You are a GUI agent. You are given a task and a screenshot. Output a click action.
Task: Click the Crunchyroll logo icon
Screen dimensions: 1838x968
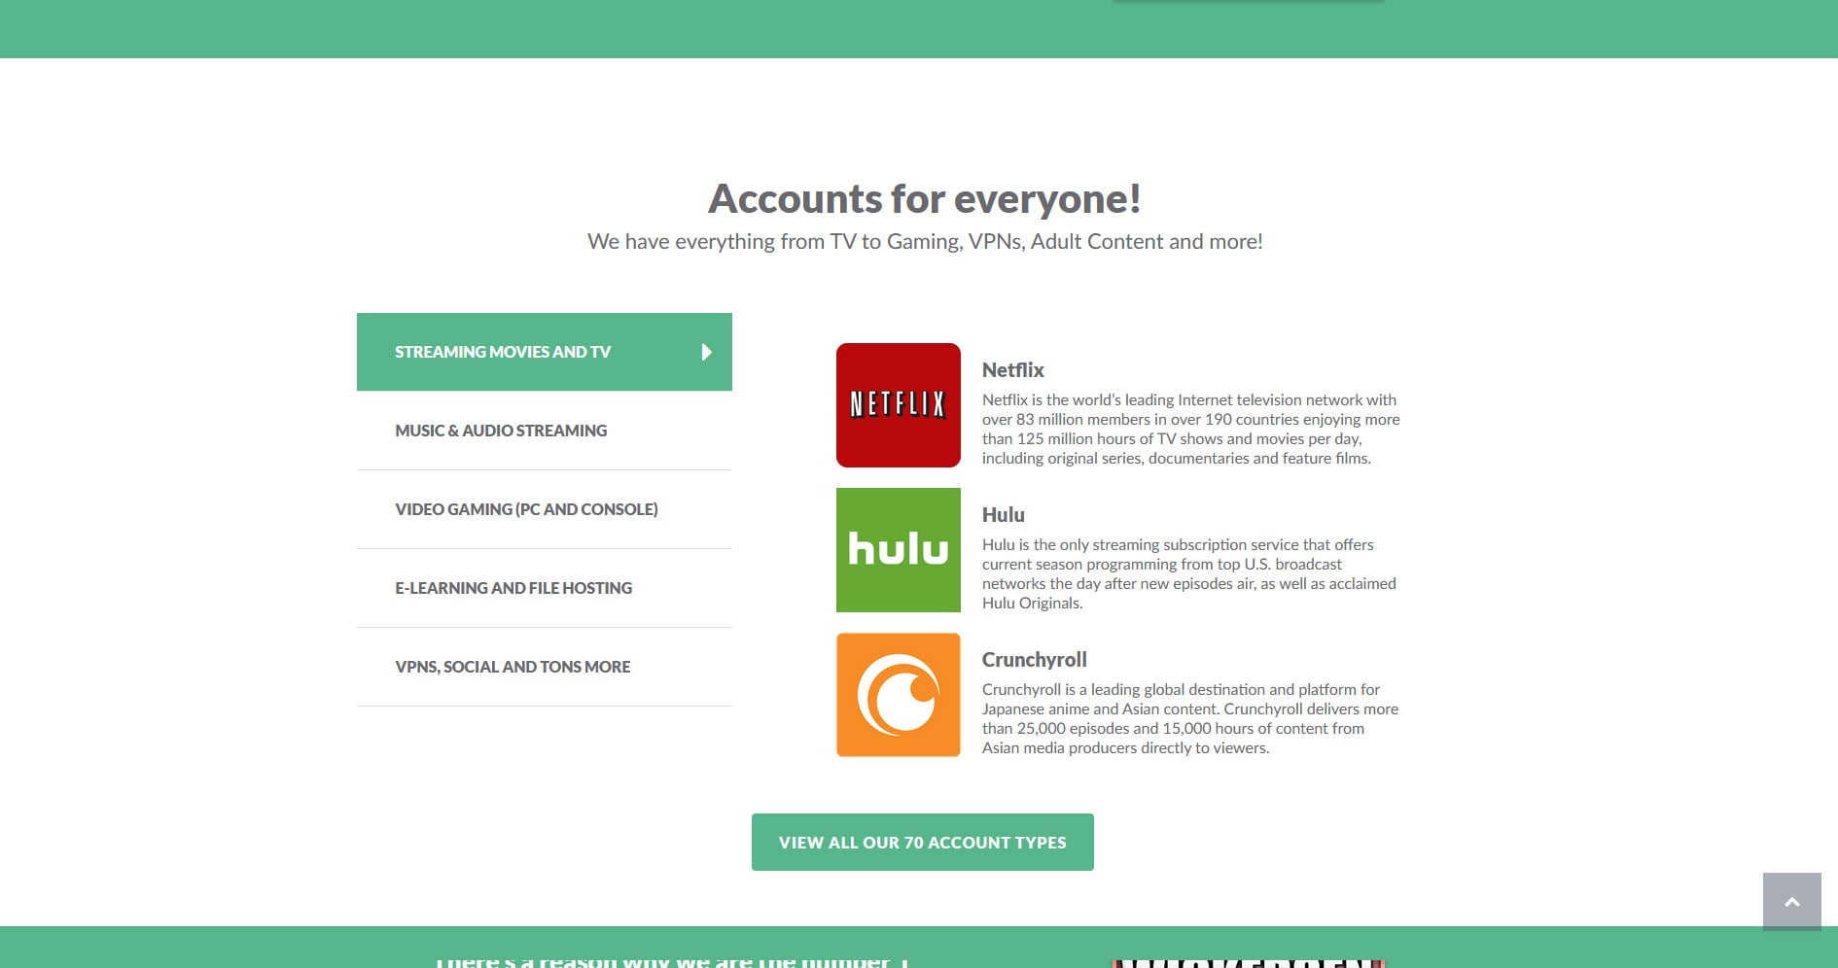click(x=899, y=695)
